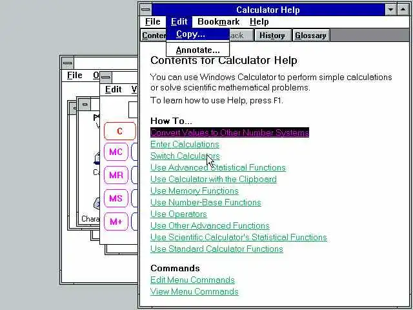Open Convert Values to Other Number Systems topic

pos(230,132)
